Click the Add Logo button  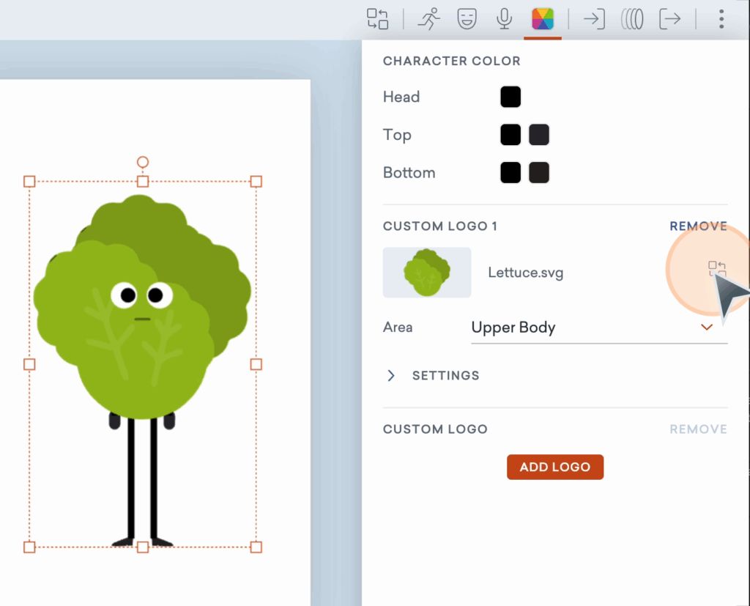coord(555,467)
